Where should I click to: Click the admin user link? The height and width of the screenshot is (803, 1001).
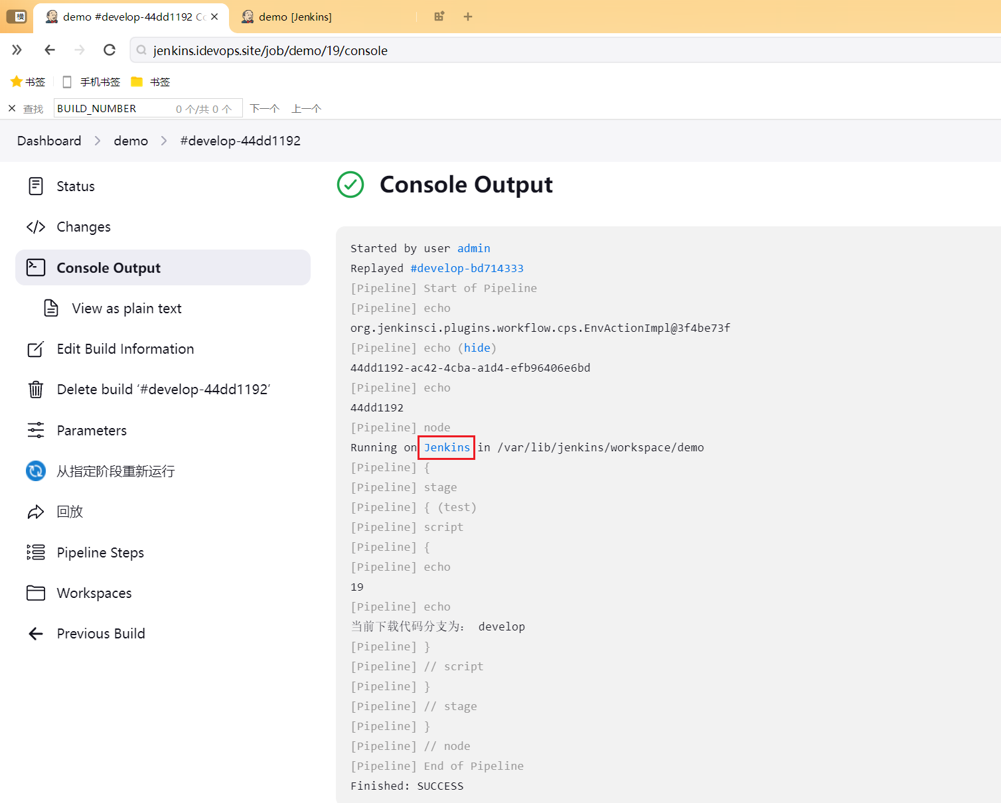474,248
